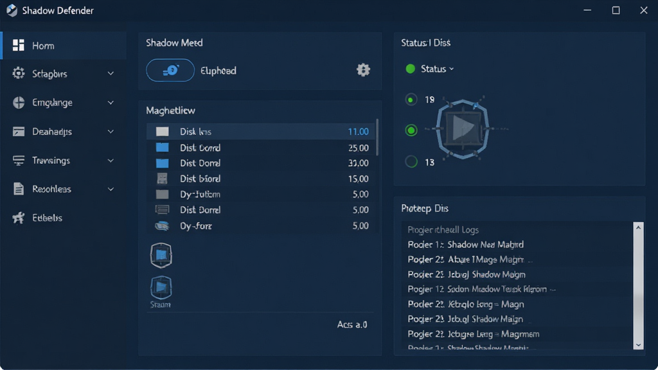Click the Progier thaell Logs header
658x370 pixels.
tap(443, 229)
